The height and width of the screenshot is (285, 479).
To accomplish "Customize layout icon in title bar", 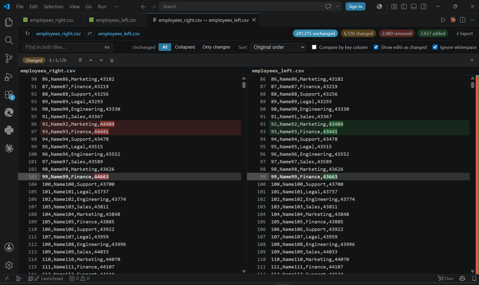I will pos(394,7).
